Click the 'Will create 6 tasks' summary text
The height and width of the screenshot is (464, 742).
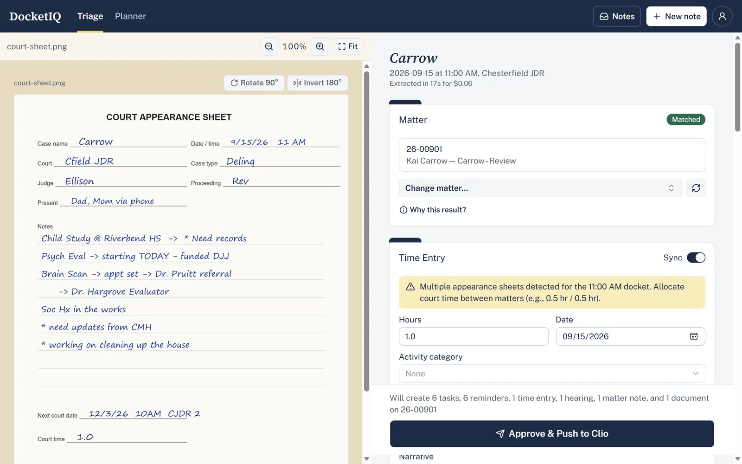click(549, 404)
